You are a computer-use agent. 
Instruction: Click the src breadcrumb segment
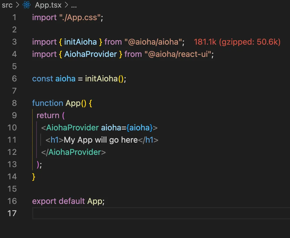click(x=7, y=5)
